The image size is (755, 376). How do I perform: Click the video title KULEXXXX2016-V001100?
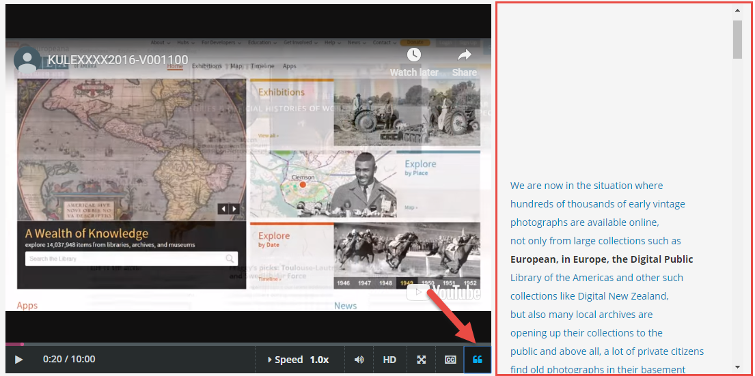coord(118,60)
